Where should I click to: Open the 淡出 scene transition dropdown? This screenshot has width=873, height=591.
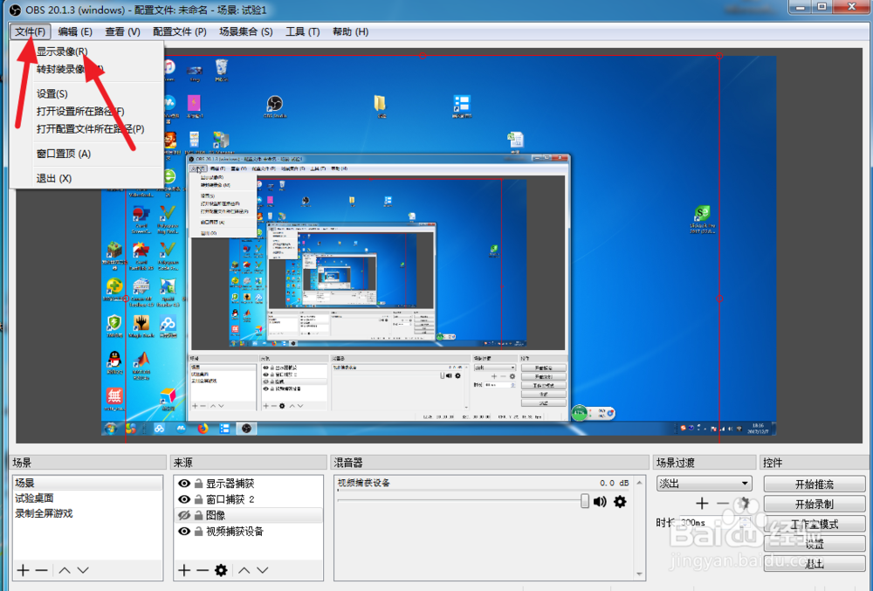coord(705,483)
